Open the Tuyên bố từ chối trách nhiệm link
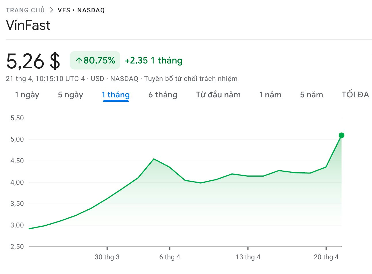 [x=191, y=79]
